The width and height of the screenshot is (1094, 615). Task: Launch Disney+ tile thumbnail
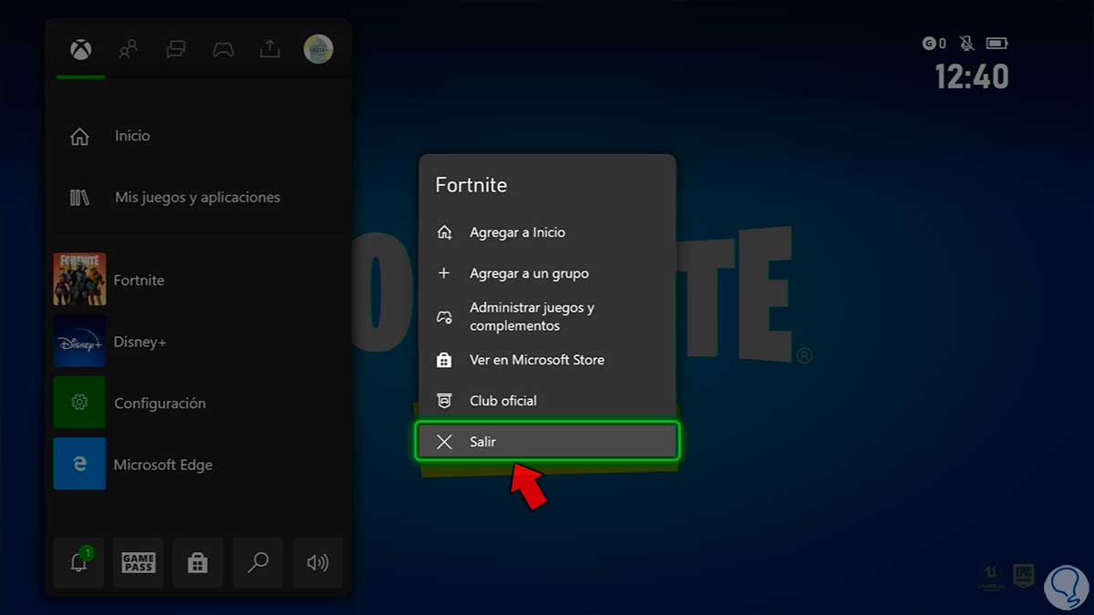[x=79, y=341]
